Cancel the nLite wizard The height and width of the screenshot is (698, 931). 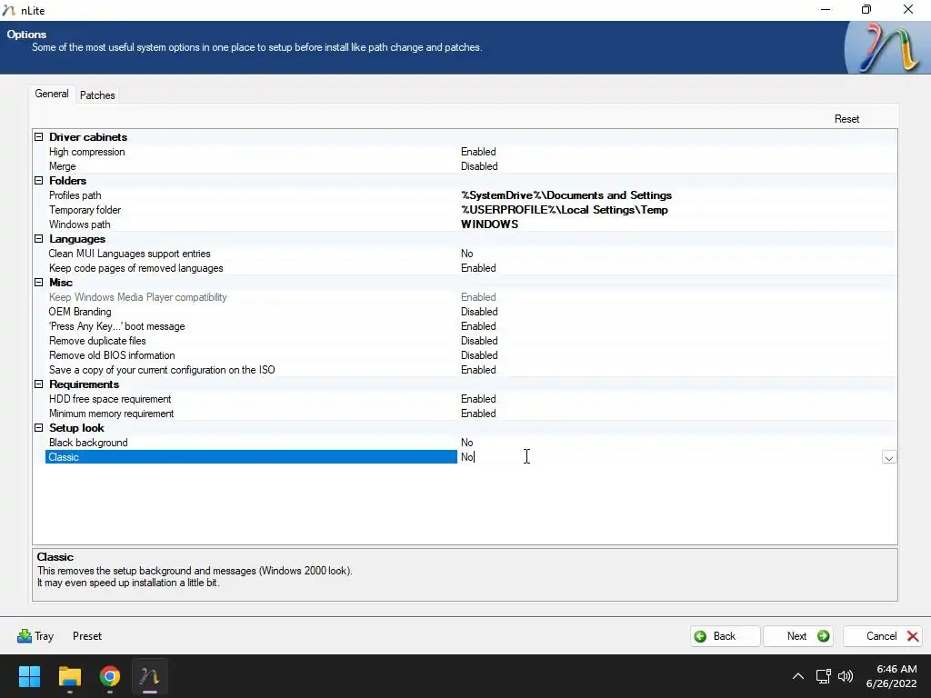pyautogui.click(x=883, y=635)
